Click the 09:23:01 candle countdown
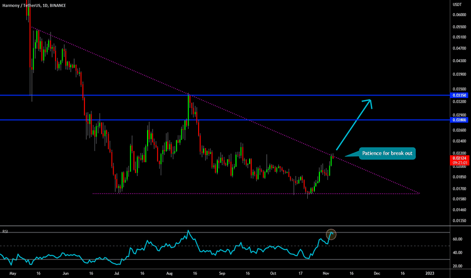This screenshot has height=278, width=471. (x=459, y=163)
